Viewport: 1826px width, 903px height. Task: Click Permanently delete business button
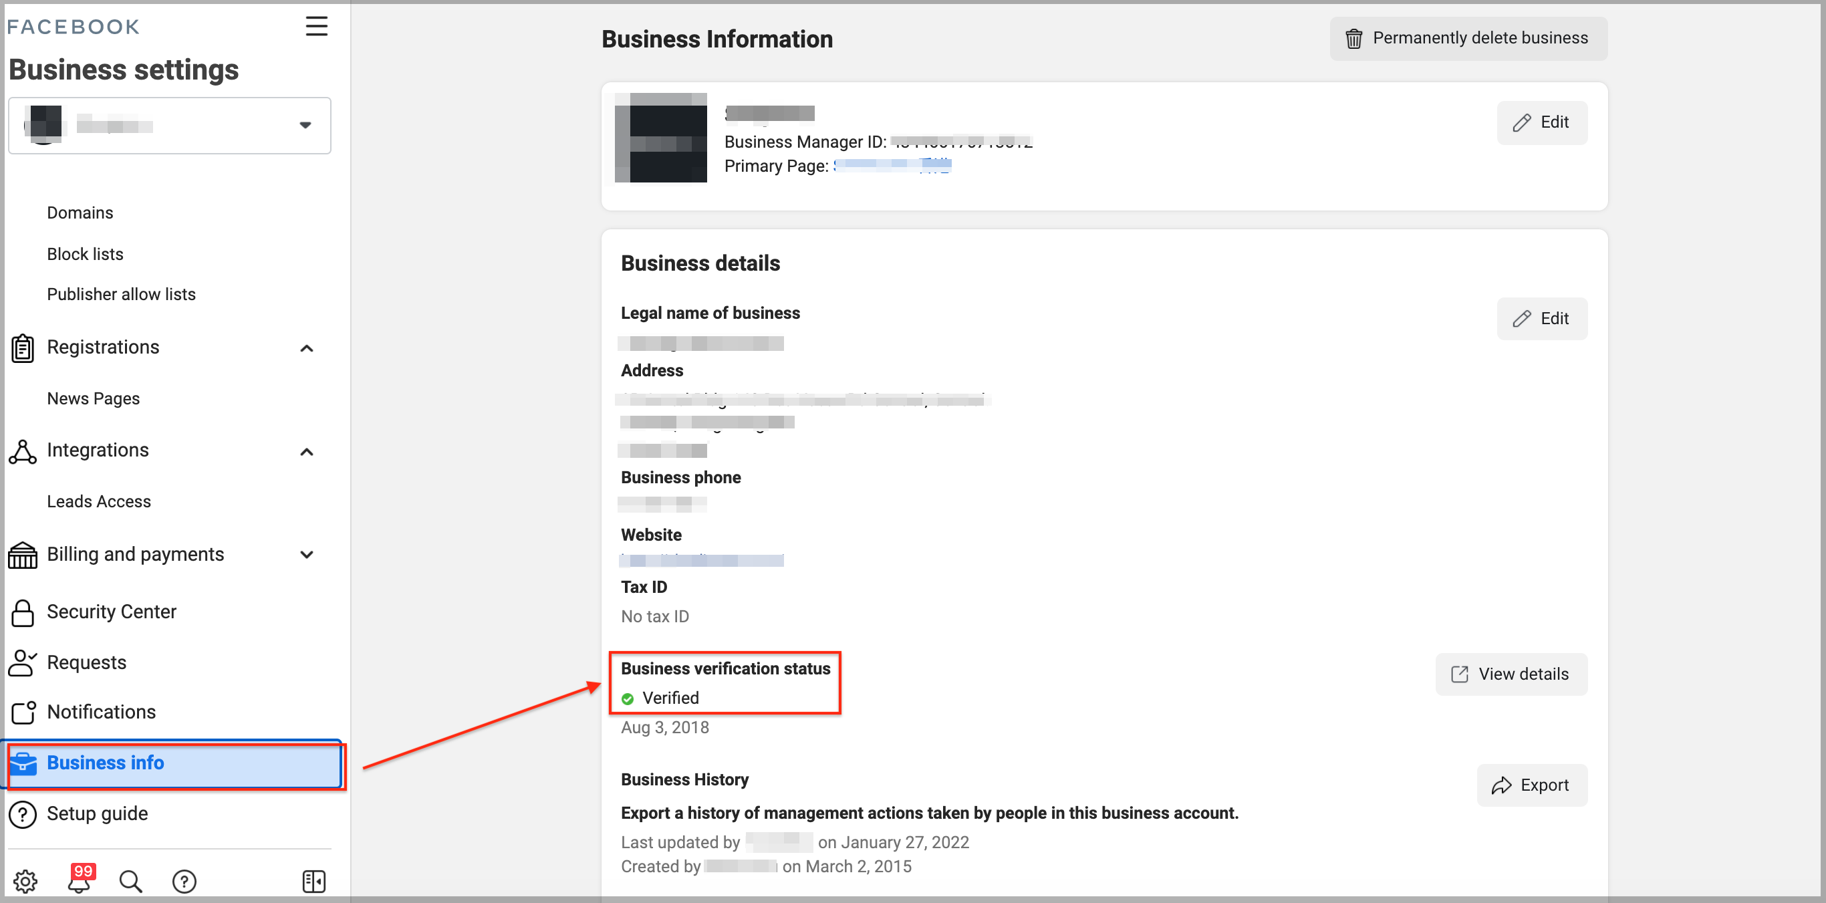coord(1468,38)
